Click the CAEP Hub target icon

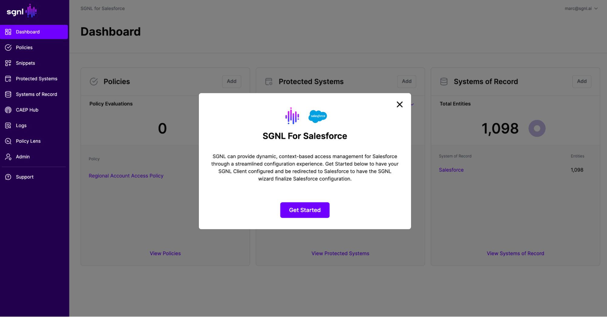(x=8, y=110)
